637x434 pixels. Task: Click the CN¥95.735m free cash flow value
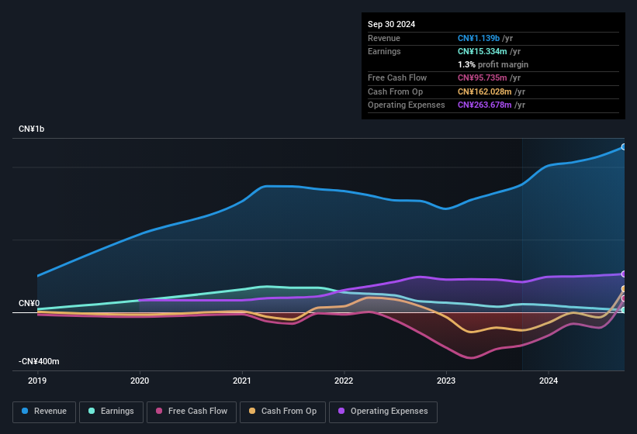pos(483,77)
